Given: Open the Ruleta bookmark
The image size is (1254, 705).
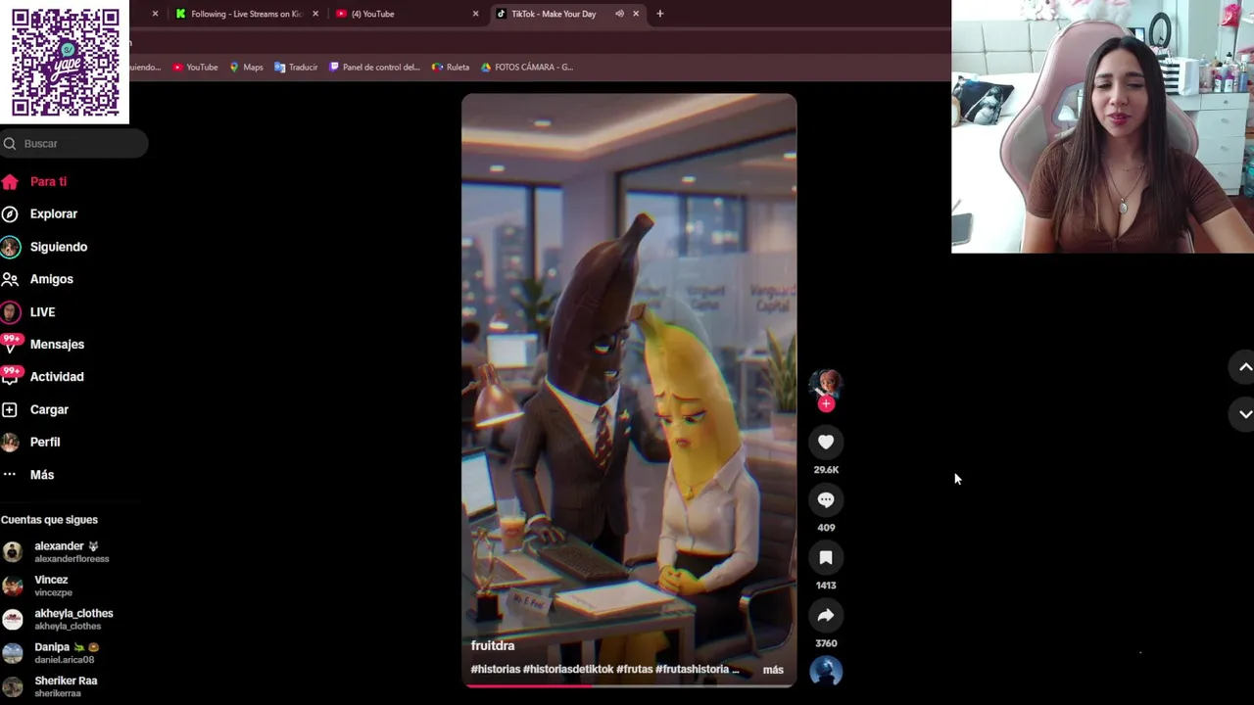Looking at the screenshot, I should coord(451,68).
